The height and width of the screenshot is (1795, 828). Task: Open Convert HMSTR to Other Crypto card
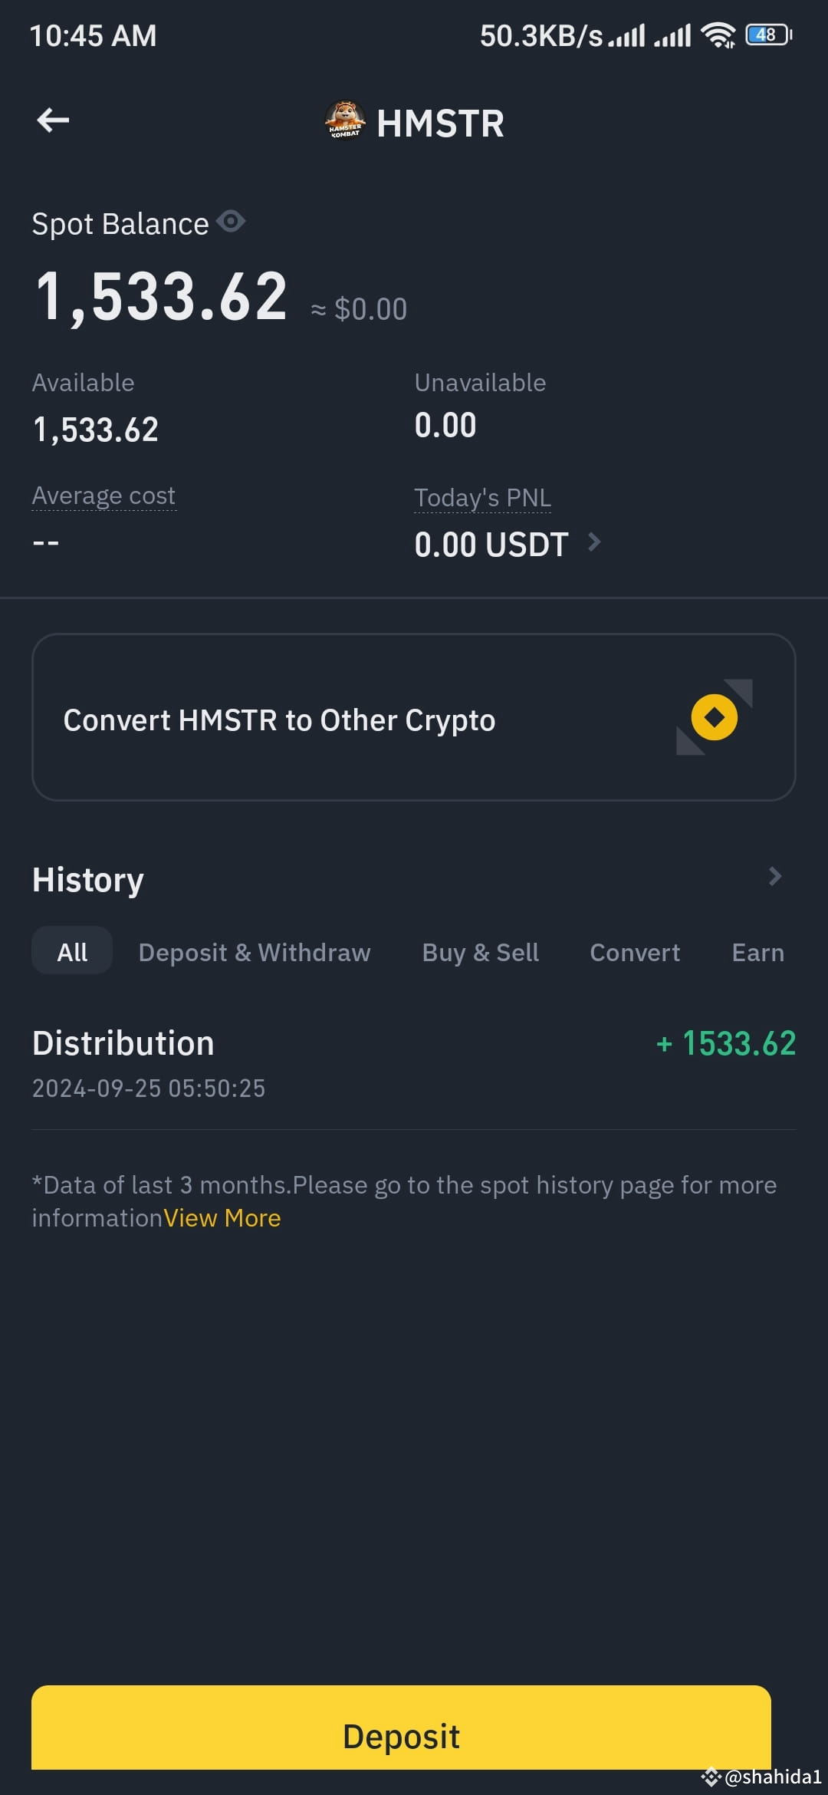point(414,717)
